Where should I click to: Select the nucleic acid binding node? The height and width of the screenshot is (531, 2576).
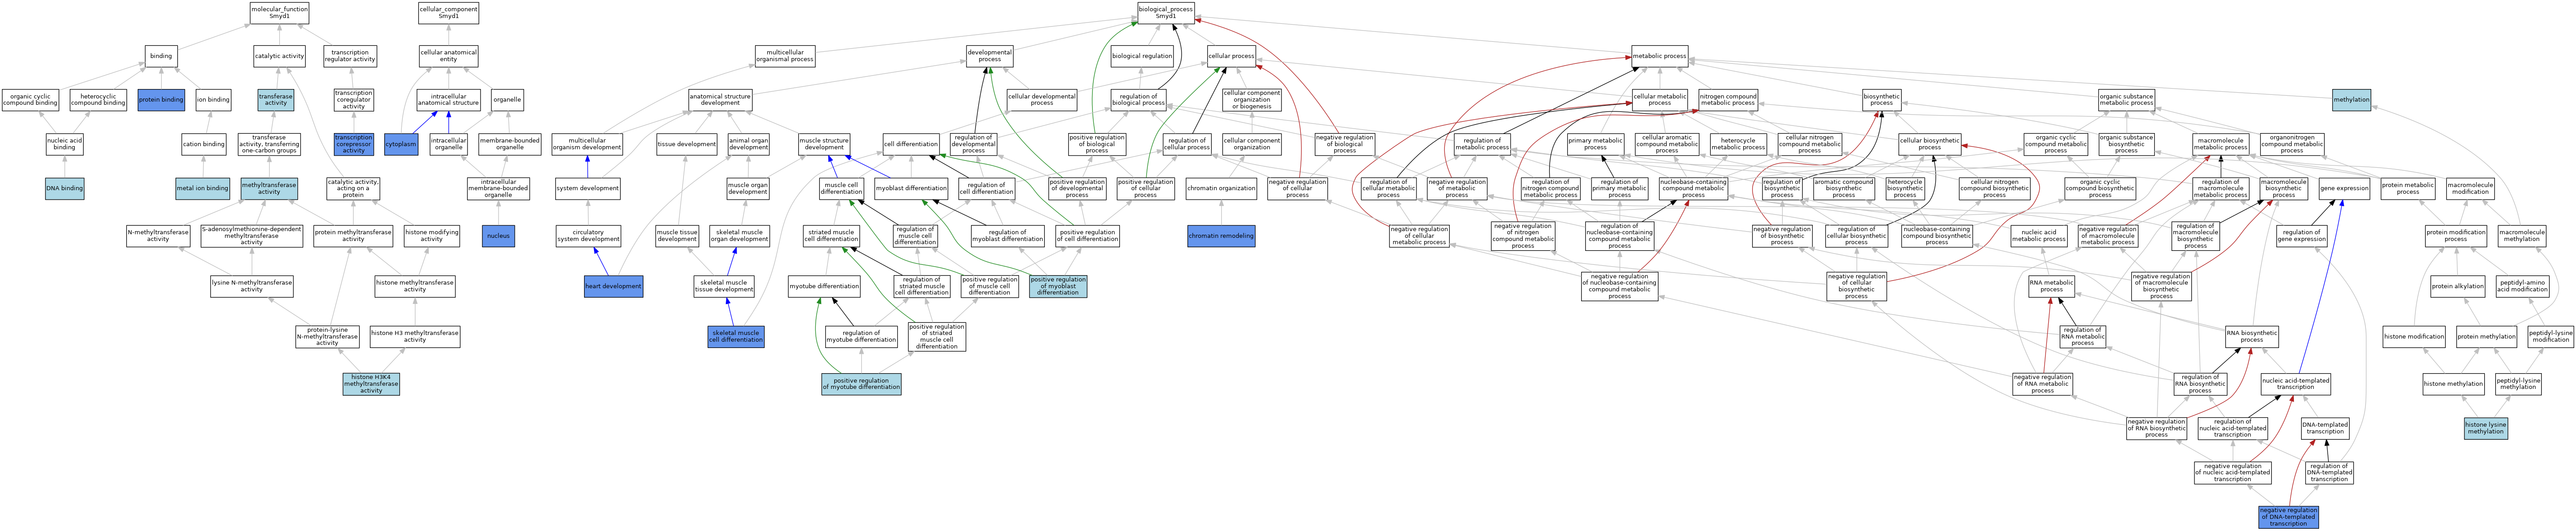pyautogui.click(x=65, y=144)
